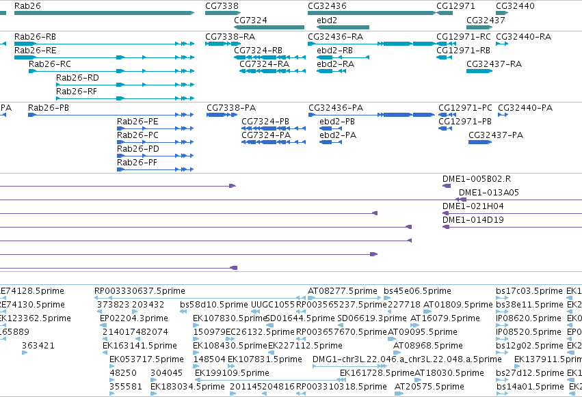Screen dimensions: 582x397
Task: Select protein CG12971-PC
Action: [447, 115]
